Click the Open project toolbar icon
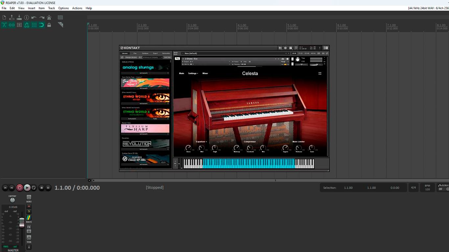Viewport: 449px width, 252px height. coord(12,17)
